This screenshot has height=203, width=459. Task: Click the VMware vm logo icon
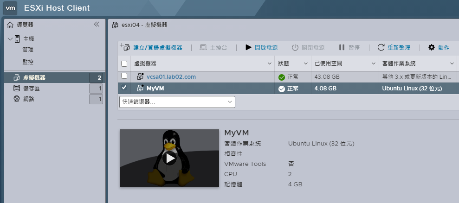point(10,8)
